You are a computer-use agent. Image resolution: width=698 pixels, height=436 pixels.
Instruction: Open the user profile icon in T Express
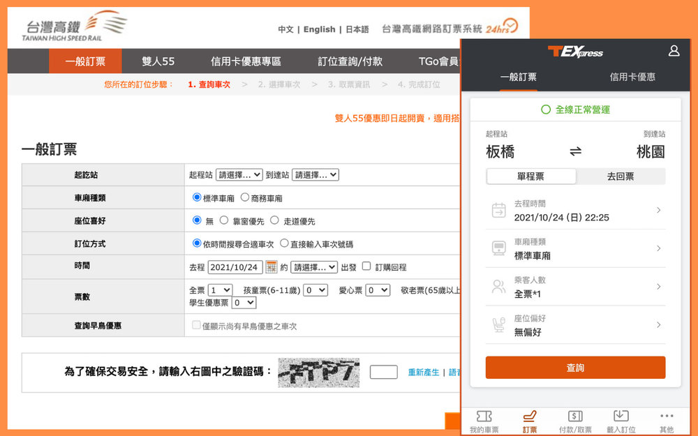click(674, 51)
